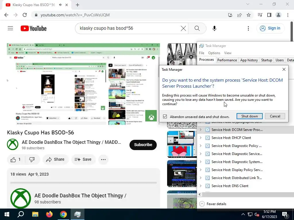The width and height of the screenshot is (294, 220).
Task: Go to the YouTube home logo
Action: tap(34, 28)
